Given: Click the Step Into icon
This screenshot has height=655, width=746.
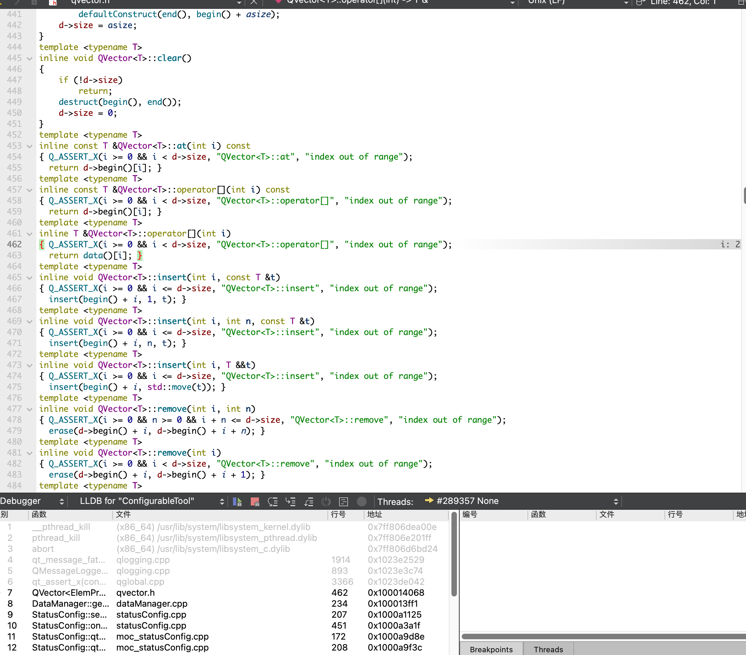Looking at the screenshot, I should click(290, 502).
